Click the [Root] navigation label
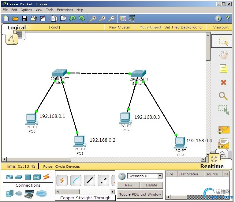The image size is (235, 202). click(x=54, y=27)
